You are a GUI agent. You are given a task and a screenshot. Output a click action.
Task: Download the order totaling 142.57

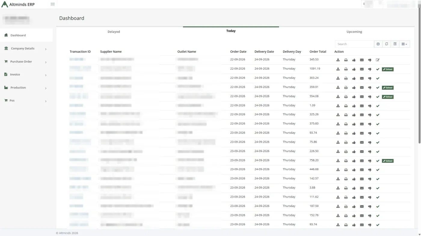[338, 179]
